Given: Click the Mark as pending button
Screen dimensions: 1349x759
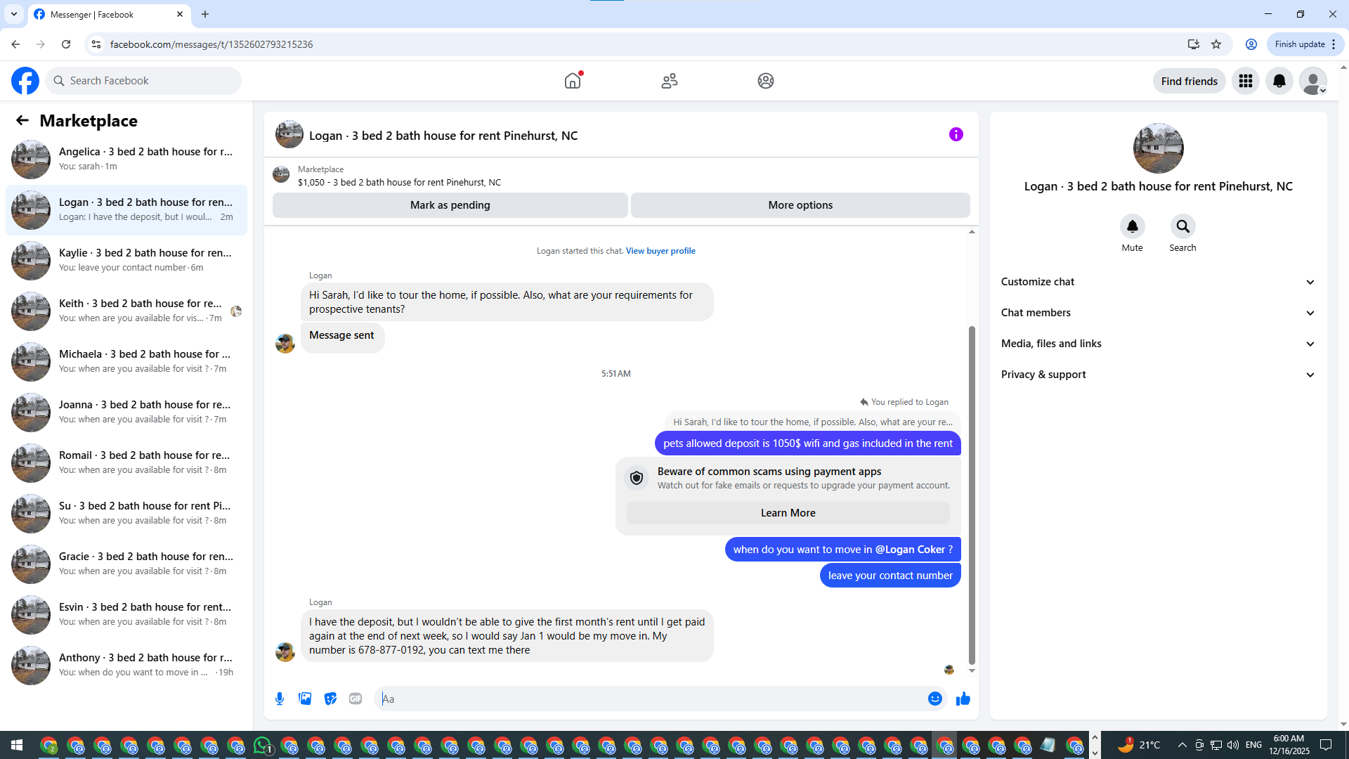Looking at the screenshot, I should click(x=450, y=205).
